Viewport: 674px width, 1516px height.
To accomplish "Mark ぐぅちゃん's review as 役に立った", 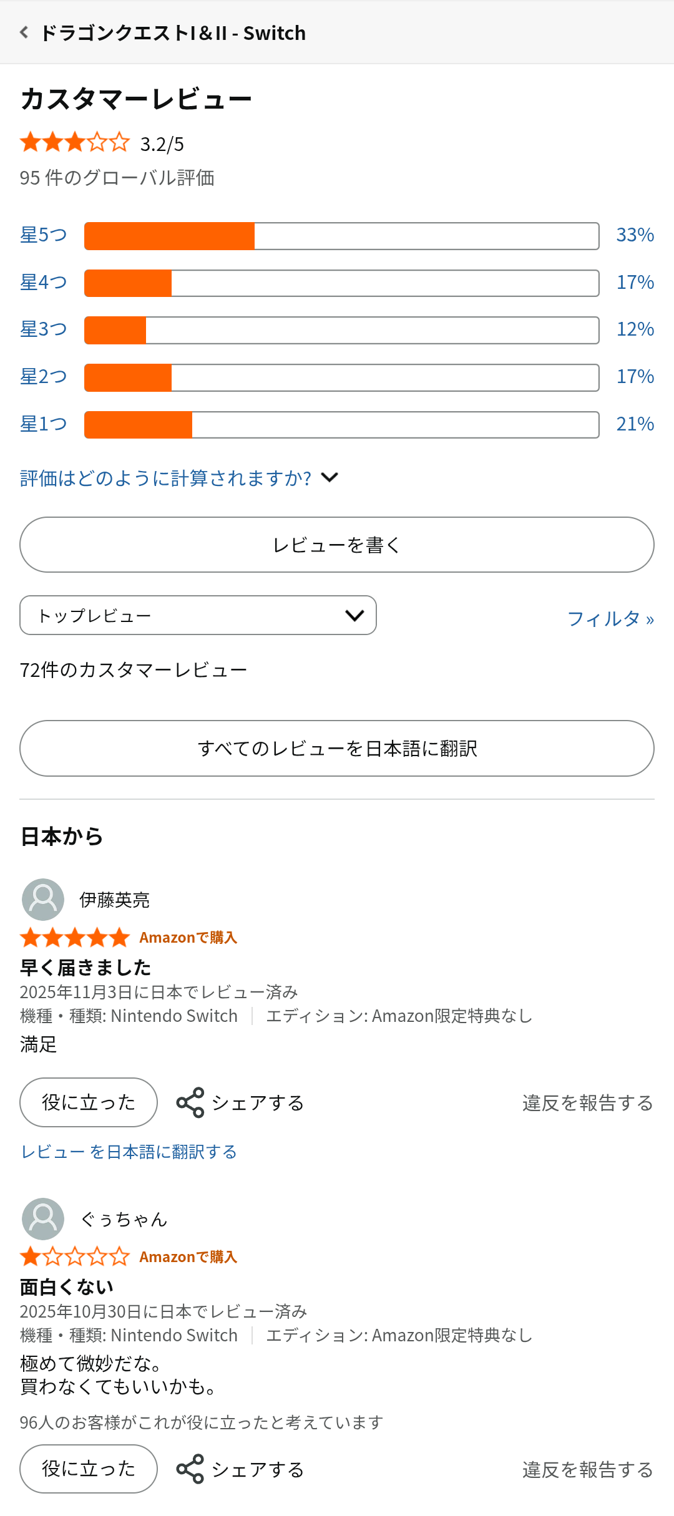I will click(x=89, y=1469).
